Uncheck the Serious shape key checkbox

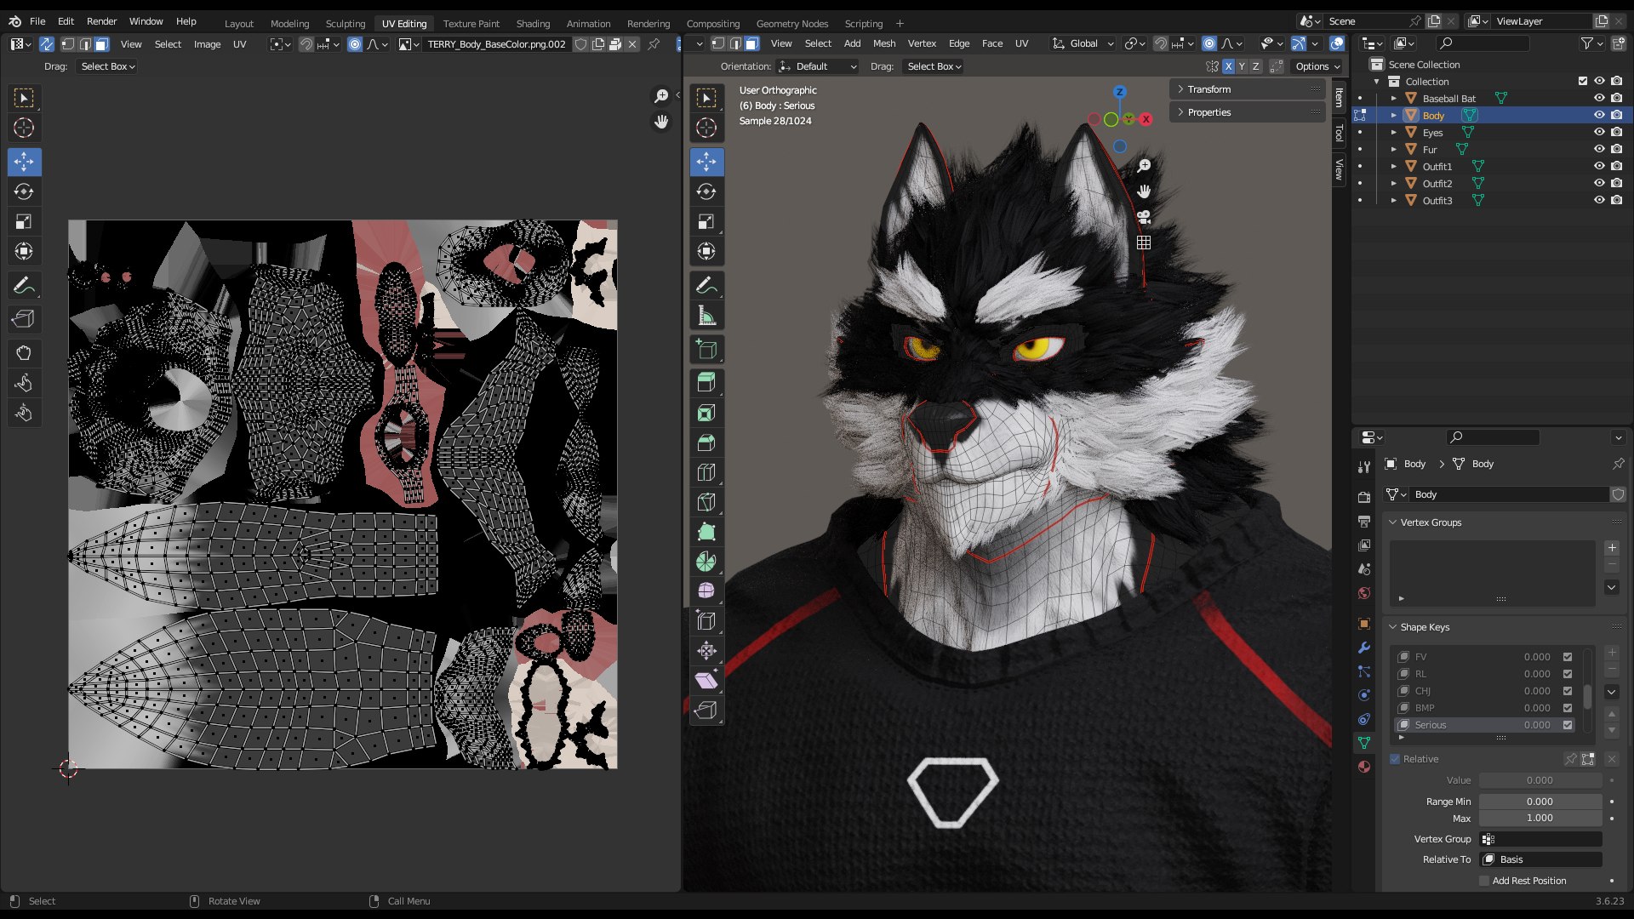tap(1568, 725)
